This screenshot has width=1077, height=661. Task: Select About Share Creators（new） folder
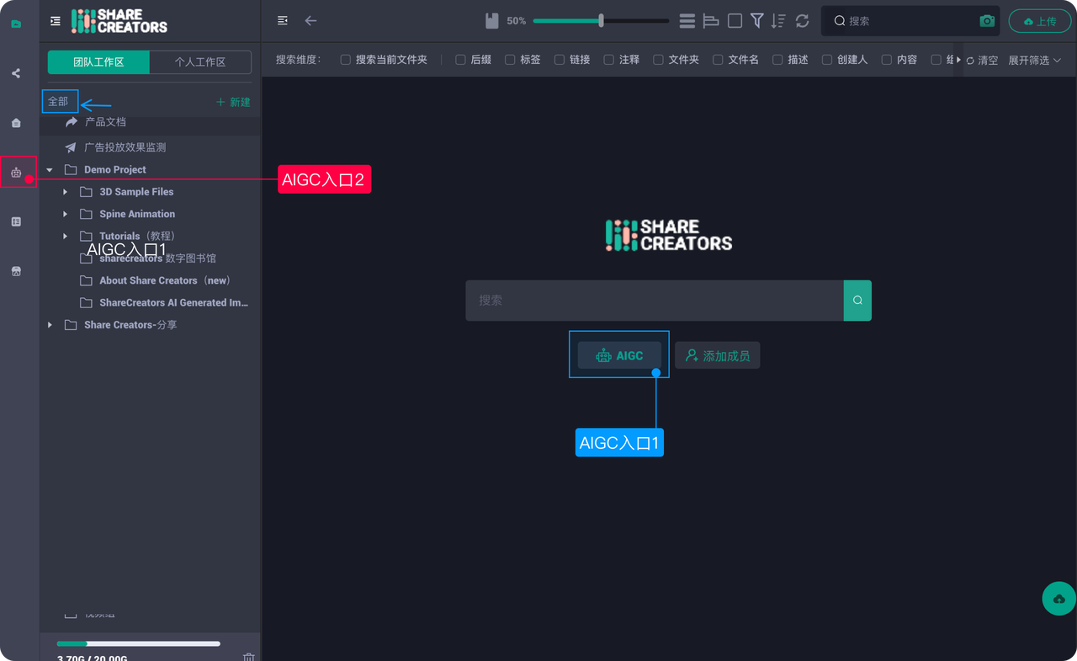(x=165, y=280)
